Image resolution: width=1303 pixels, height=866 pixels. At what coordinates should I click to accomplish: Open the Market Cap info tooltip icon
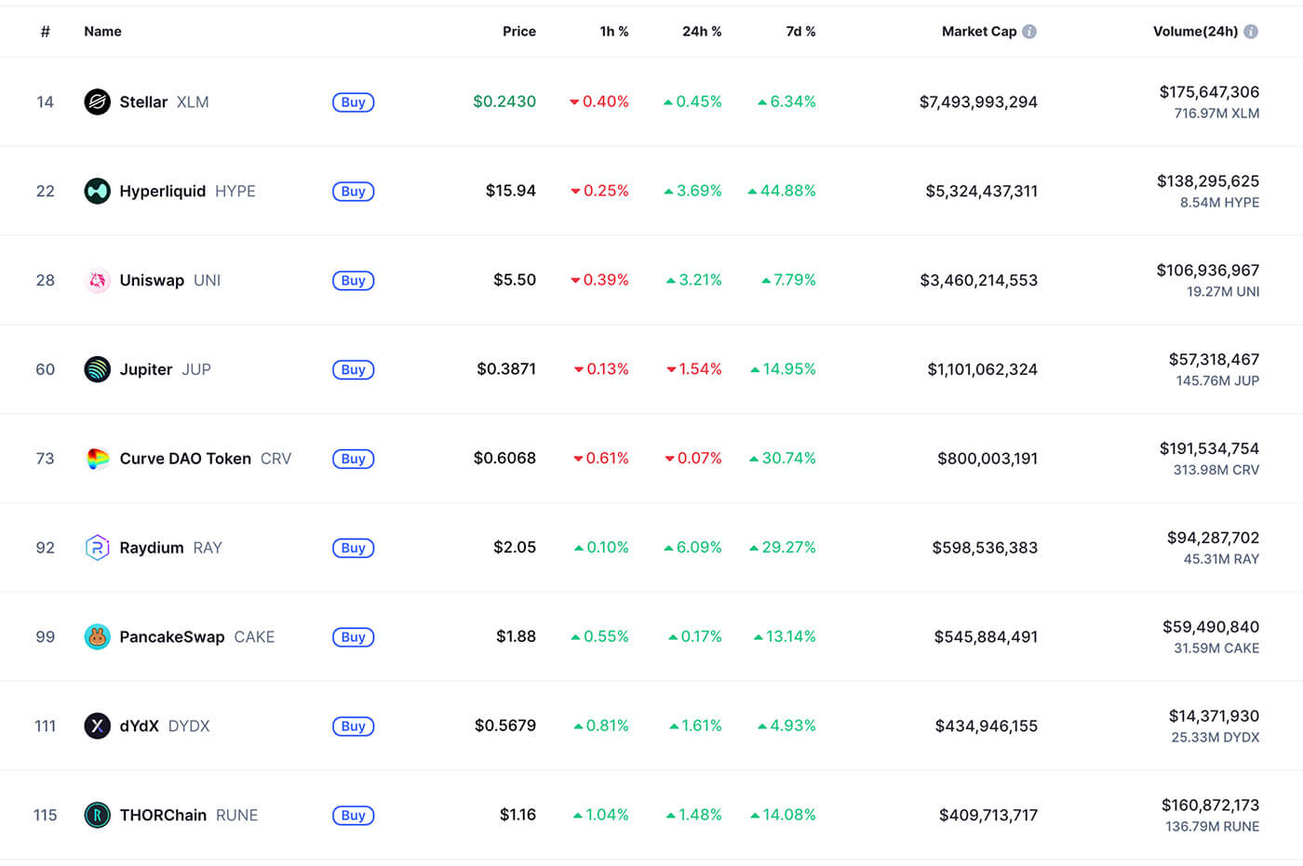[x=1029, y=32]
